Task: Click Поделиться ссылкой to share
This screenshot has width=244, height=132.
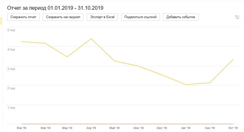Action: coord(140,17)
